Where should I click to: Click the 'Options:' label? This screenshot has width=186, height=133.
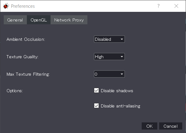coord(15,91)
